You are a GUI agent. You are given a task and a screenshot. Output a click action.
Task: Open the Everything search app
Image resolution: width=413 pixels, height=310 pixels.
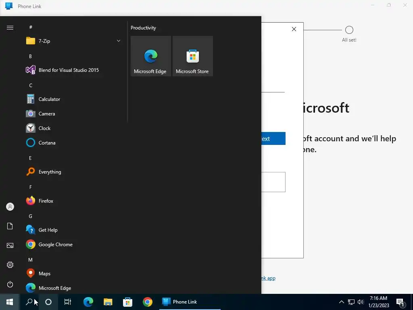(73, 172)
